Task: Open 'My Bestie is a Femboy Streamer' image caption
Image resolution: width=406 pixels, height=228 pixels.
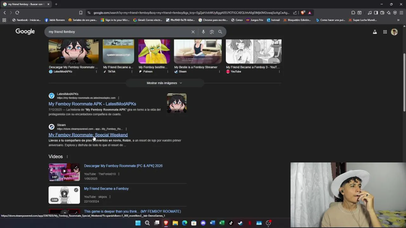Action: pos(196,67)
